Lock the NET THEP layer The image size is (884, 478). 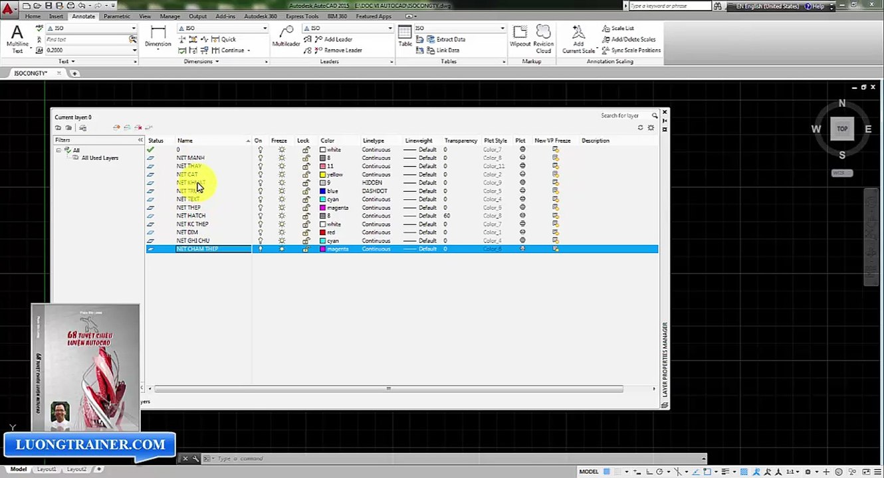coord(306,208)
